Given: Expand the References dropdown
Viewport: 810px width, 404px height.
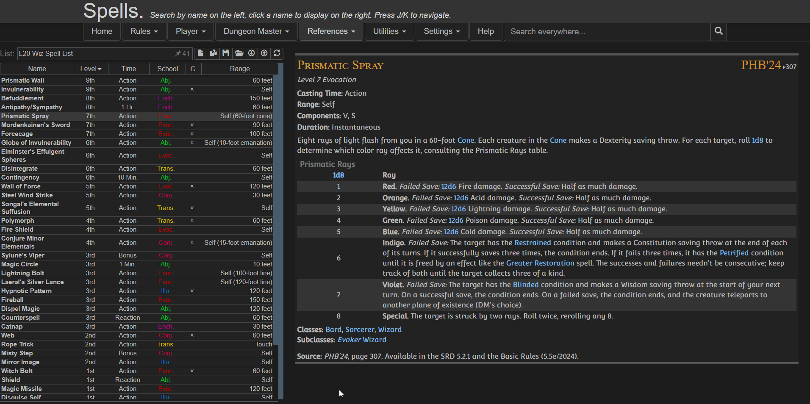Looking at the screenshot, I should coord(331,31).
